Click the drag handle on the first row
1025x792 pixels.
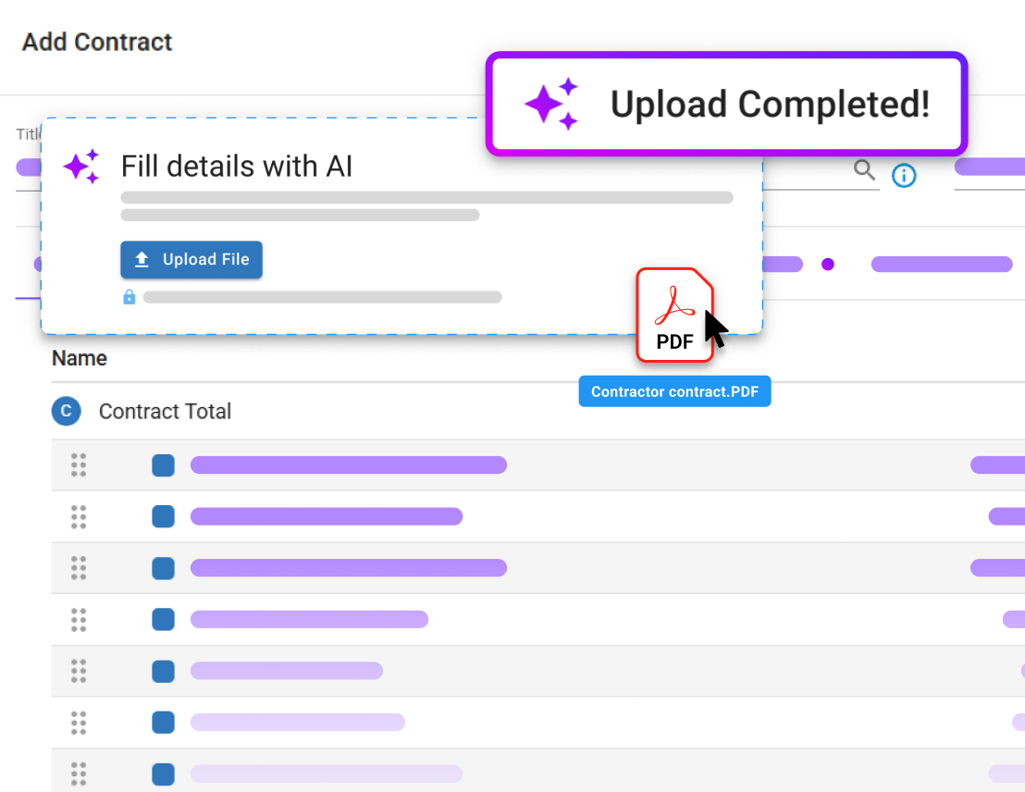[x=79, y=465]
